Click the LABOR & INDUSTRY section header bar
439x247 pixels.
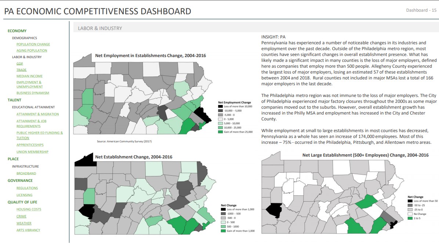[256, 28]
